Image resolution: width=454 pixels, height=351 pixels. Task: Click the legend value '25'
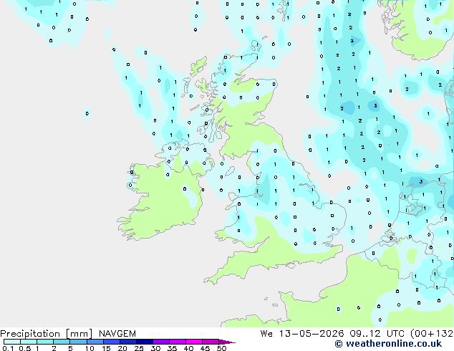click(x=139, y=348)
